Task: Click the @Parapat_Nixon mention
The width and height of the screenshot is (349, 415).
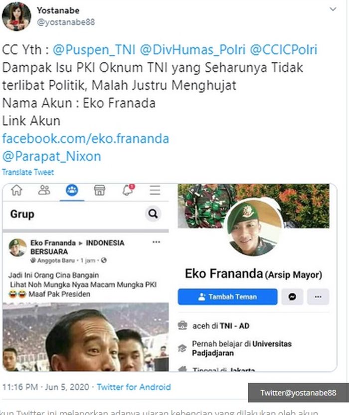Action: pyautogui.click(x=51, y=156)
